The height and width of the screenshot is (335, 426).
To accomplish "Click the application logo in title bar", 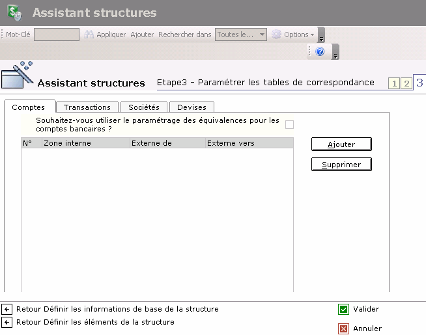I will [14, 13].
